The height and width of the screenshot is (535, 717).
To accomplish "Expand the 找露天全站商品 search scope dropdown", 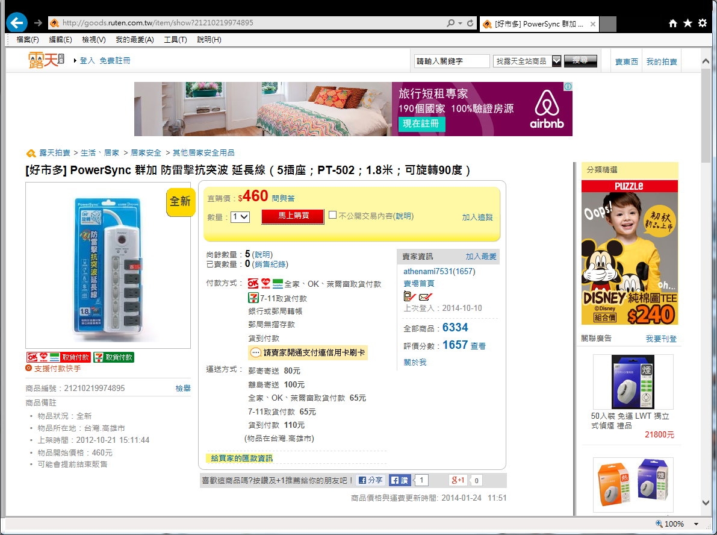I will (x=556, y=61).
